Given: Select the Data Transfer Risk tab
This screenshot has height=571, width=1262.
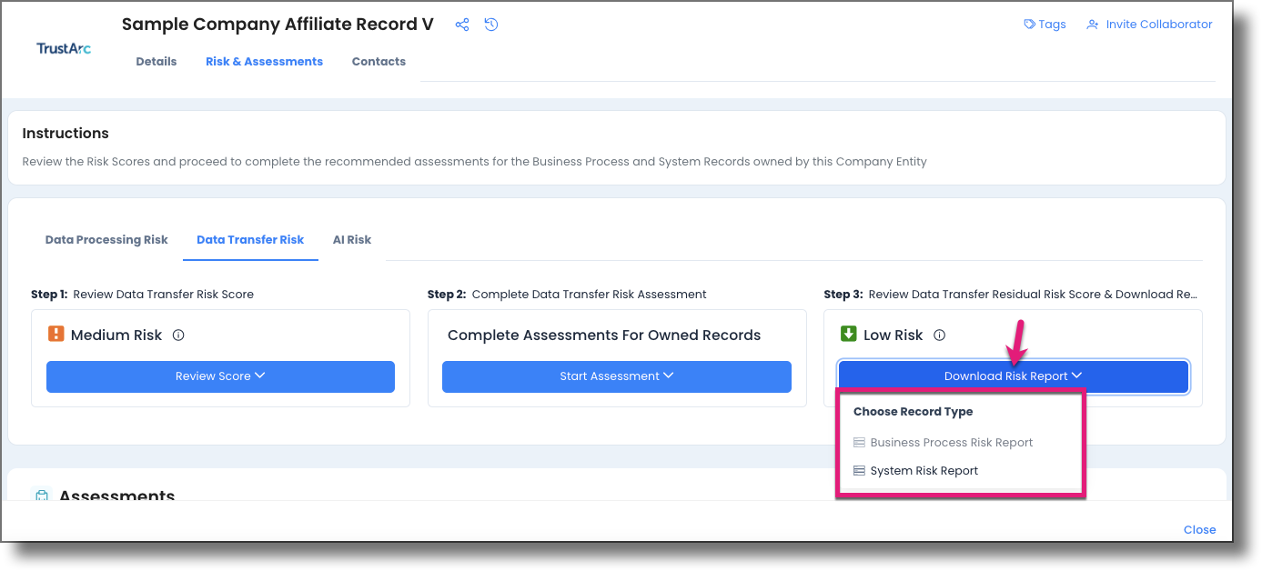Looking at the screenshot, I should (x=250, y=240).
